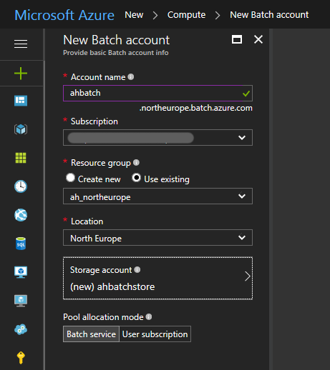
Task: Open Storage account ahbatchstore selector
Action: tap(157, 278)
